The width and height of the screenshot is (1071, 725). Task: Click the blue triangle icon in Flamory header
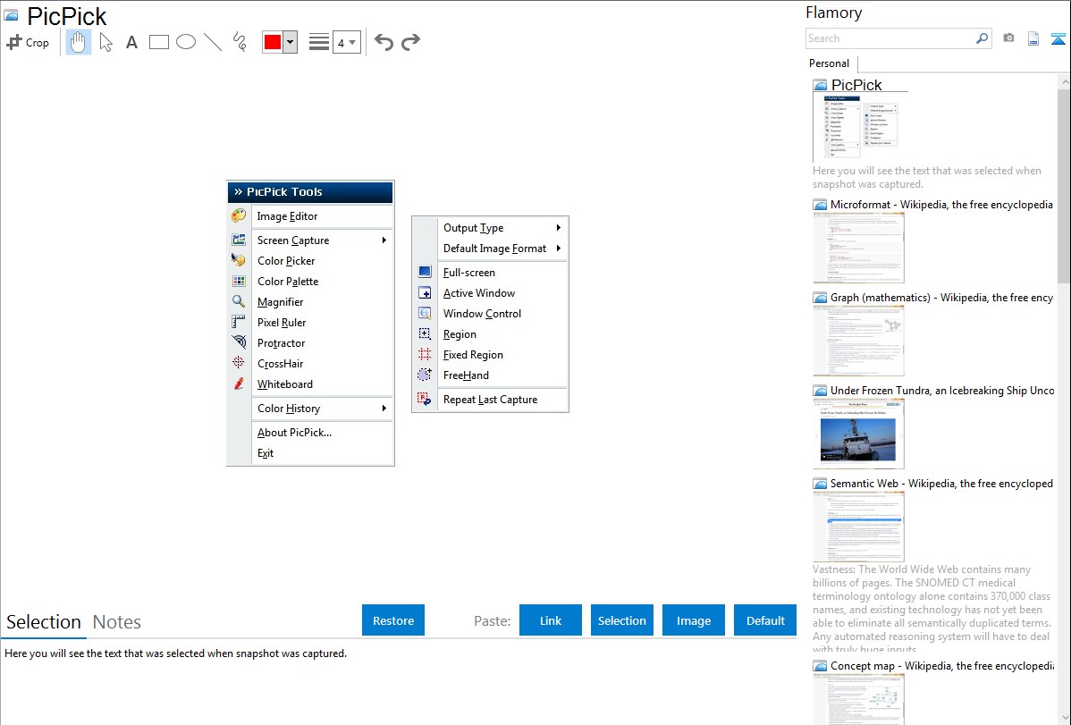tap(1058, 38)
